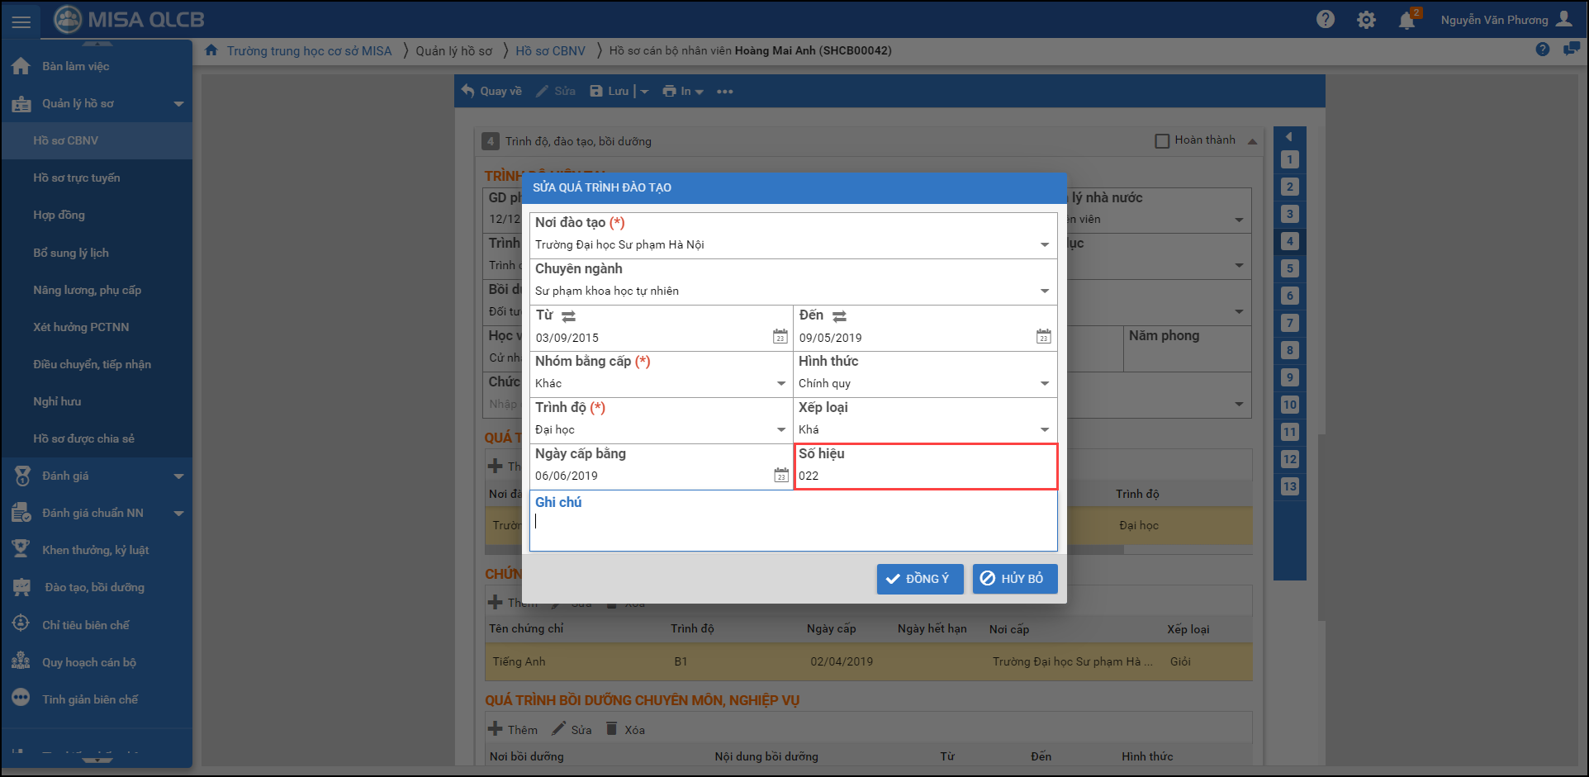The image size is (1589, 777).
Task: Expand the Nơi đào tạo dropdown
Action: (x=1044, y=245)
